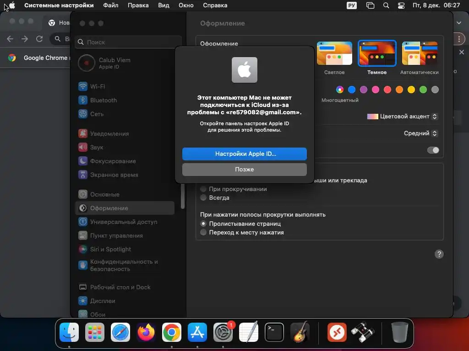Open App Store from the Dock
469x351 pixels.
(x=197, y=332)
